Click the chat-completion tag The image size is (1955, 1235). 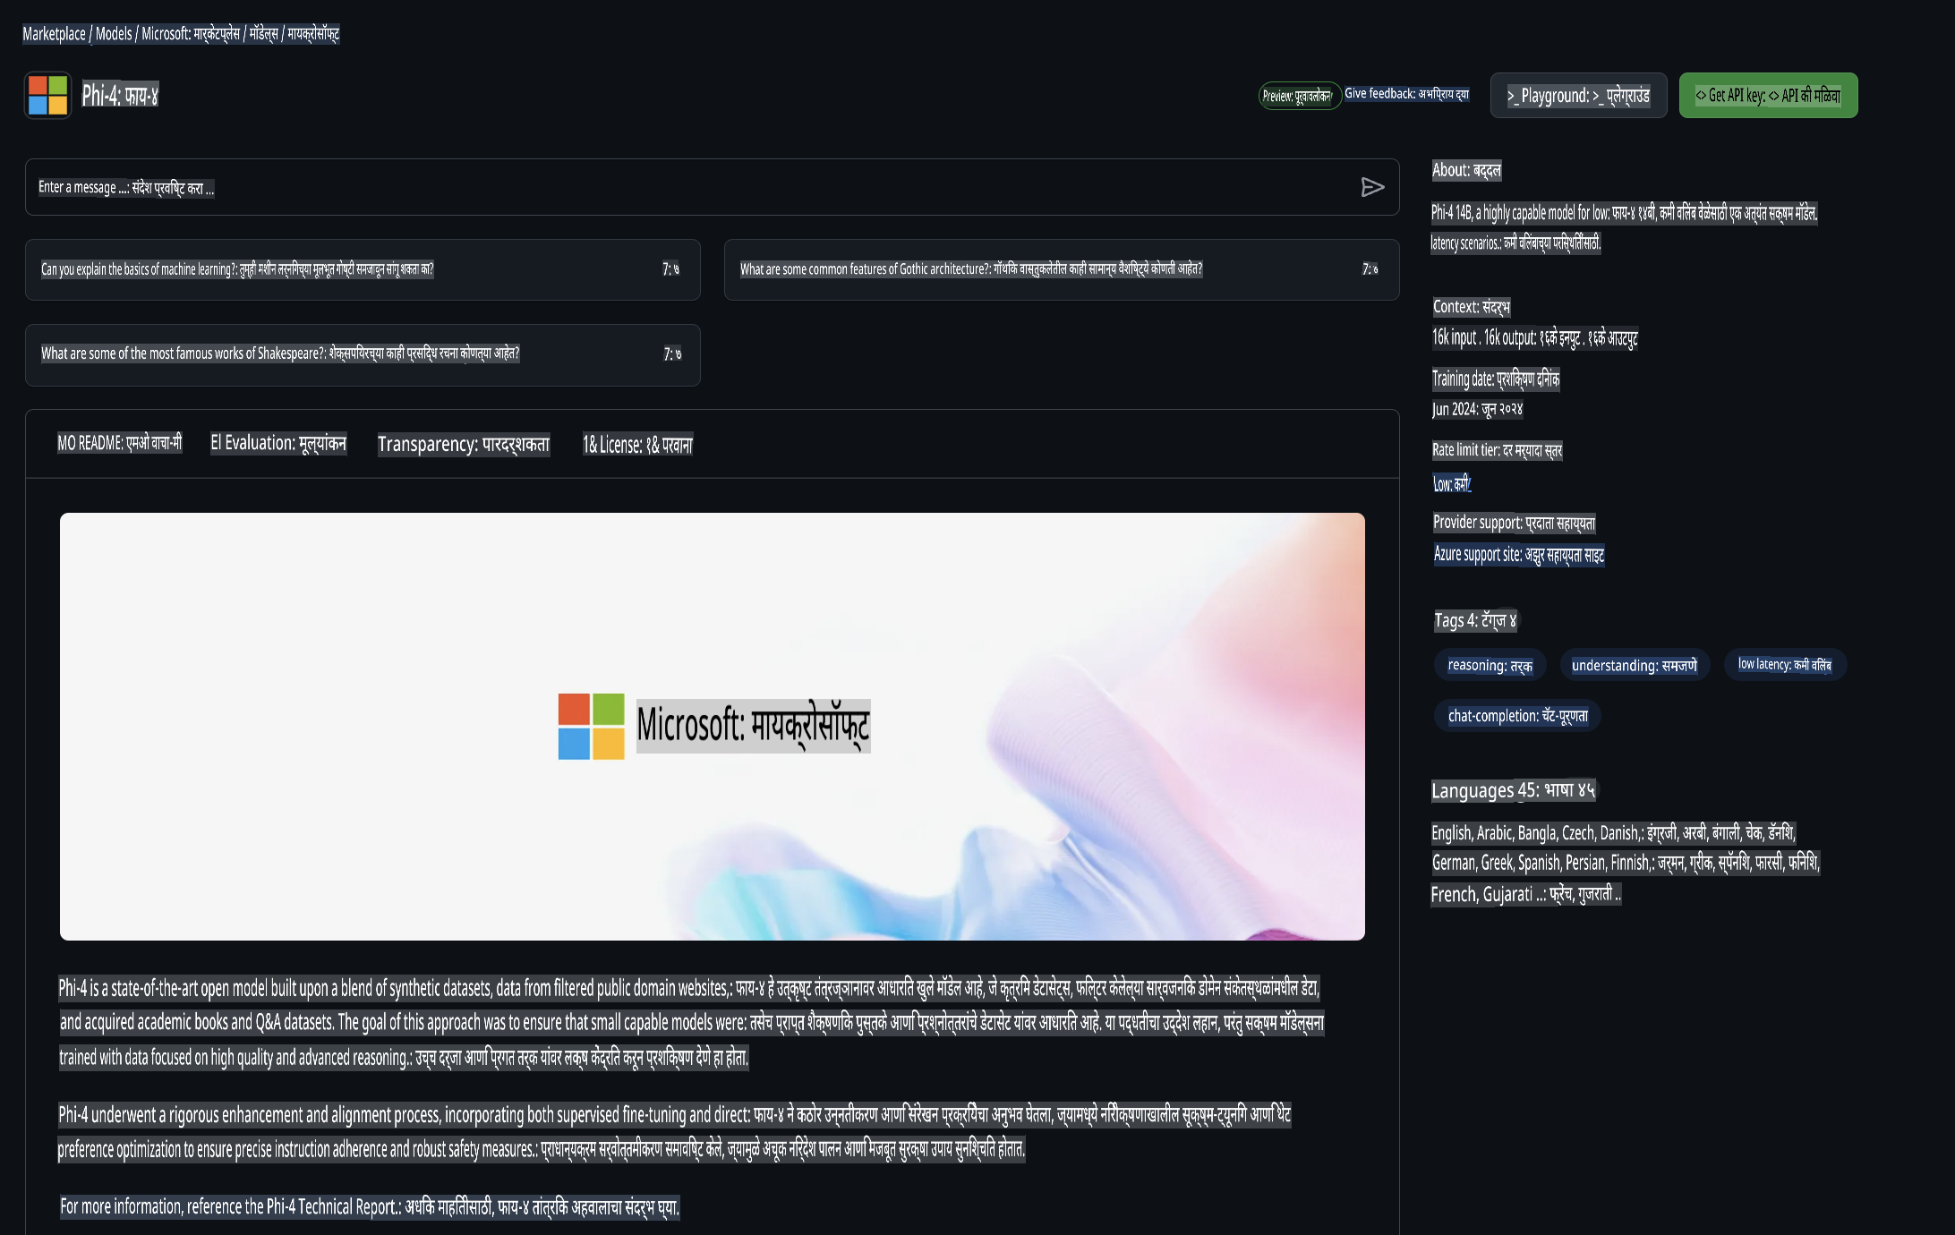(x=1518, y=716)
